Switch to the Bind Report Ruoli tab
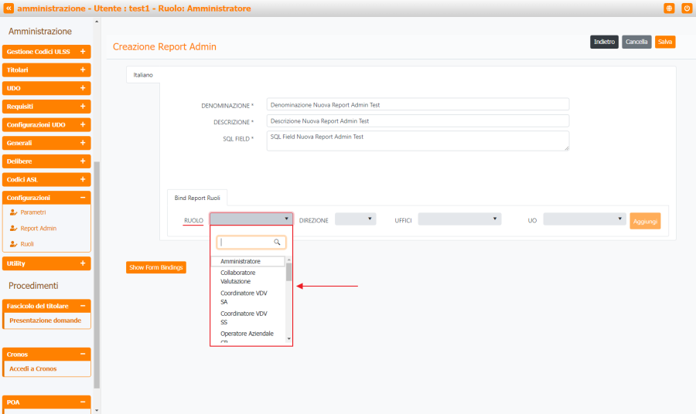 tap(196, 198)
